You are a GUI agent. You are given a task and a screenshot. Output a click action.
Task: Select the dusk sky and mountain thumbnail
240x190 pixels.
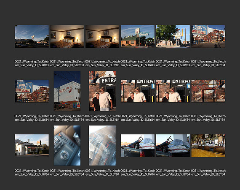[x=32, y=36]
